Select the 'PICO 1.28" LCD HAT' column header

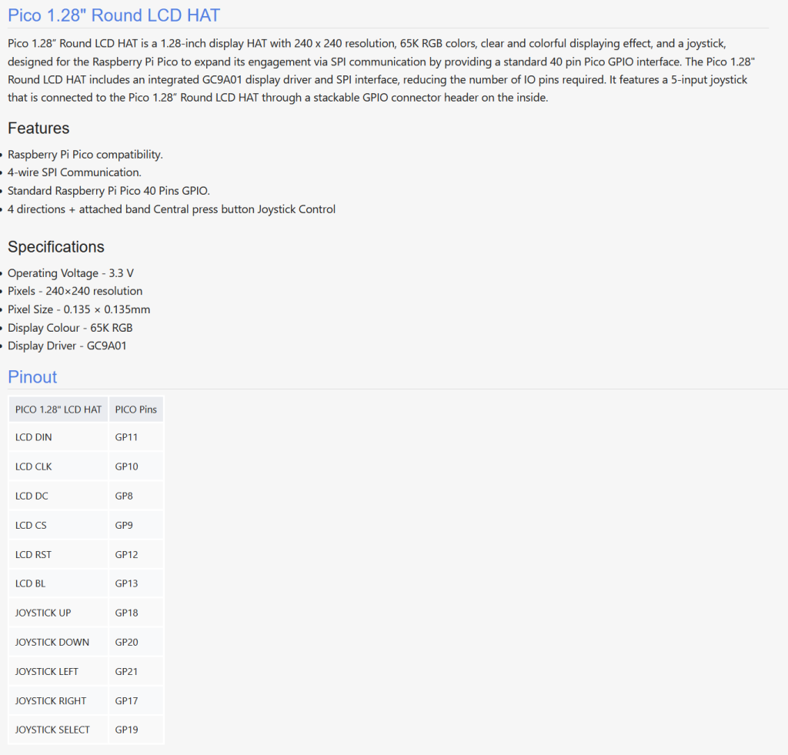coord(58,409)
